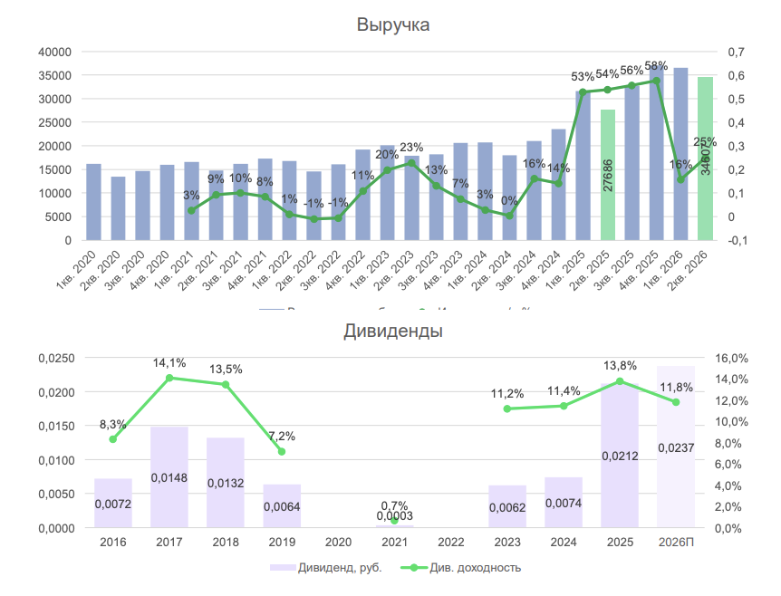The height and width of the screenshot is (596, 781).
Task: Click the 7% revenue data label
Action: click(x=460, y=183)
